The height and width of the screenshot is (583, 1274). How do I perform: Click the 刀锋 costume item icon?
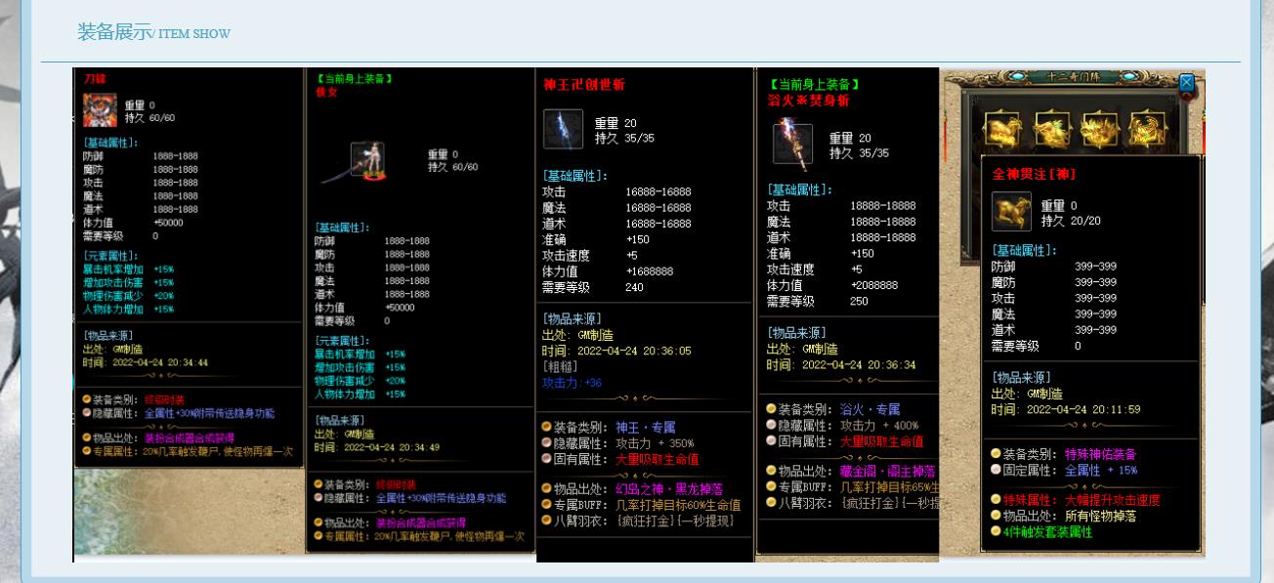pyautogui.click(x=100, y=110)
